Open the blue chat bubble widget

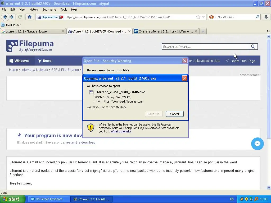[257, 144]
